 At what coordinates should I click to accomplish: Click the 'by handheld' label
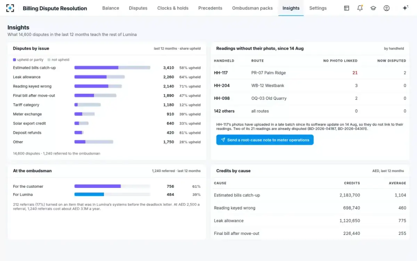[x=394, y=48]
